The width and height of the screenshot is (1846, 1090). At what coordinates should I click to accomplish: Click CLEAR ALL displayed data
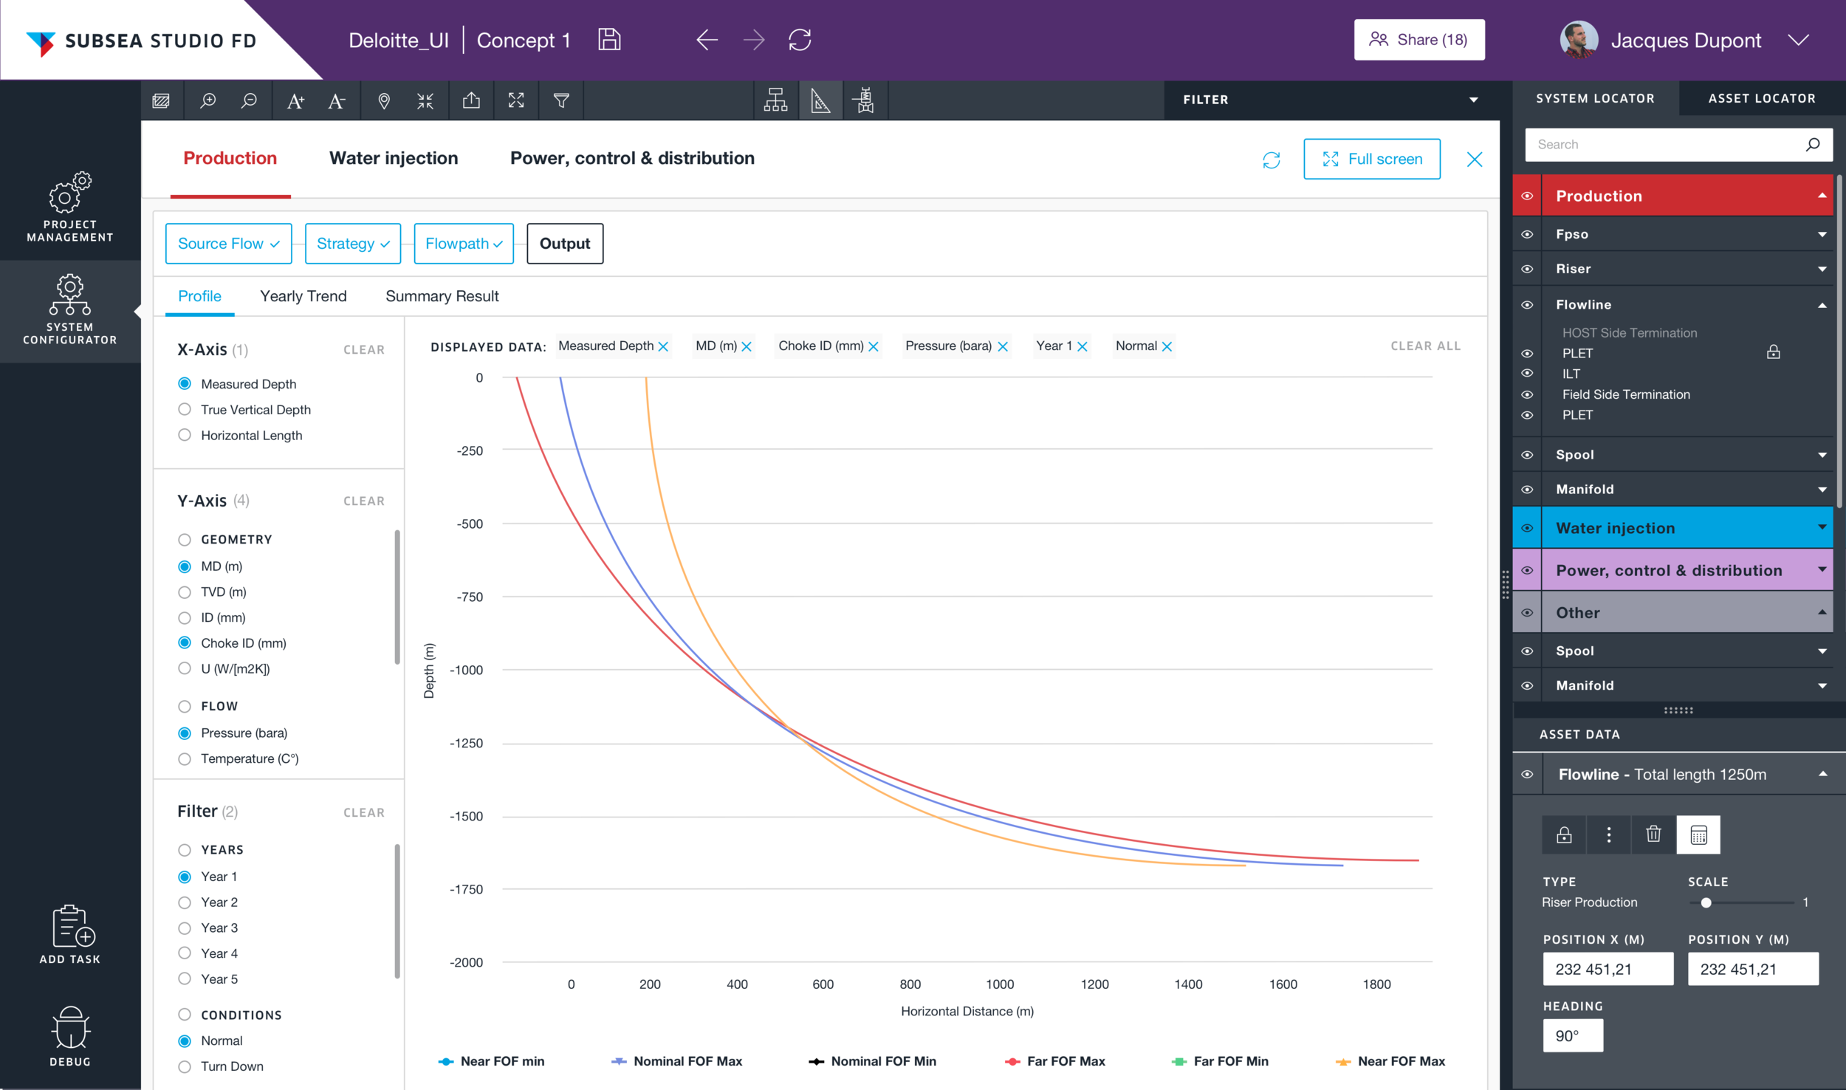[1425, 346]
